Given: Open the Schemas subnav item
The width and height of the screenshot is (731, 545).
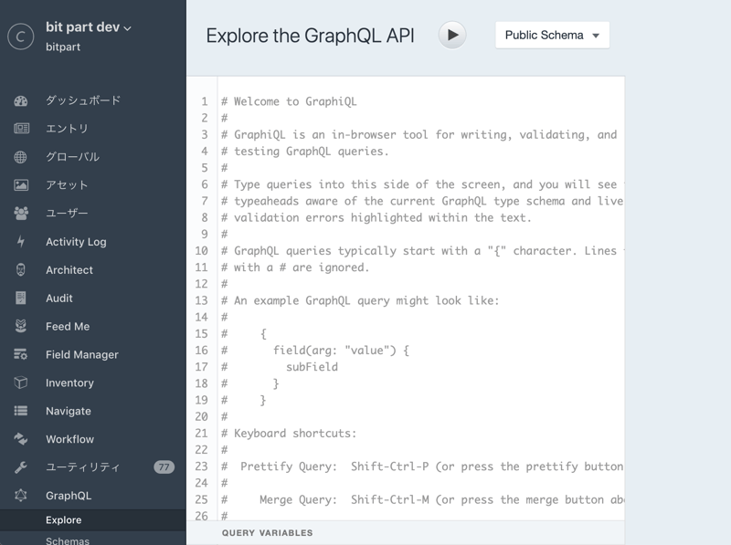Looking at the screenshot, I should tap(68, 540).
